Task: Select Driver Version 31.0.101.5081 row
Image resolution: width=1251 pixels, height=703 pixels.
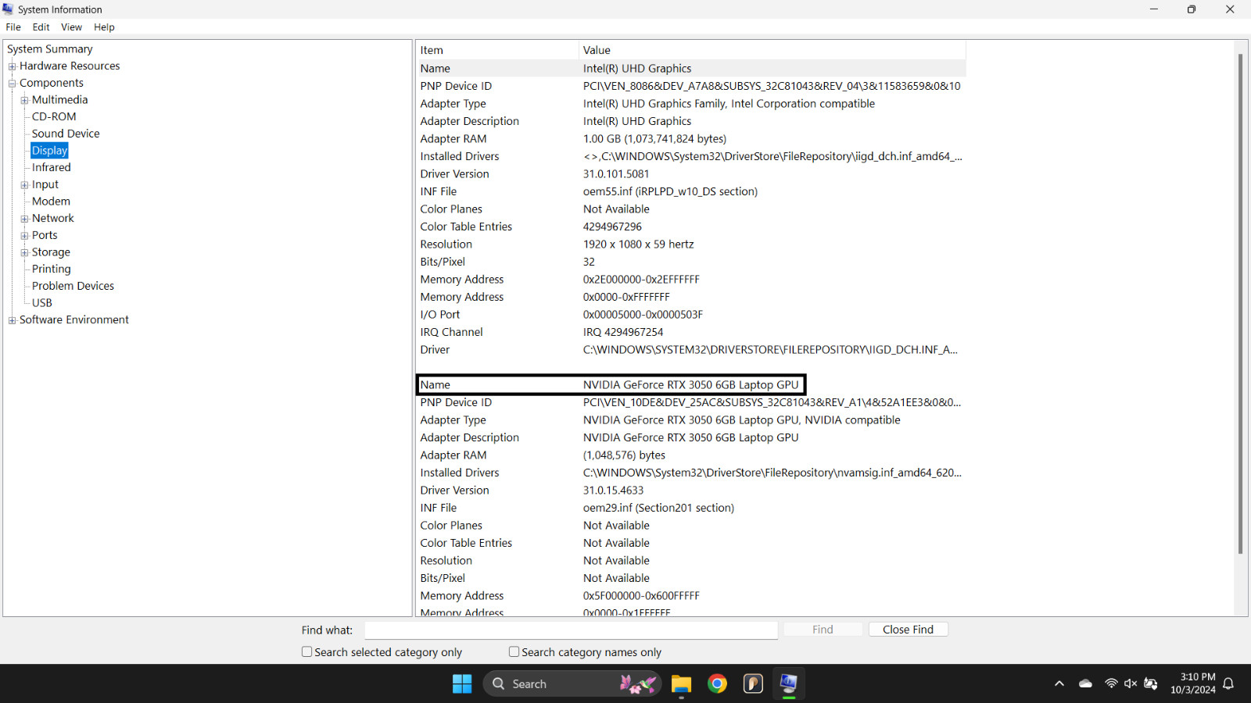Action: click(x=691, y=174)
